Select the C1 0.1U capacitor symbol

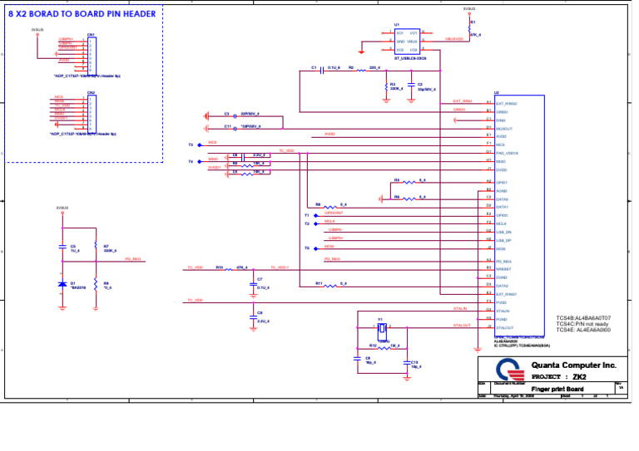[321, 71]
